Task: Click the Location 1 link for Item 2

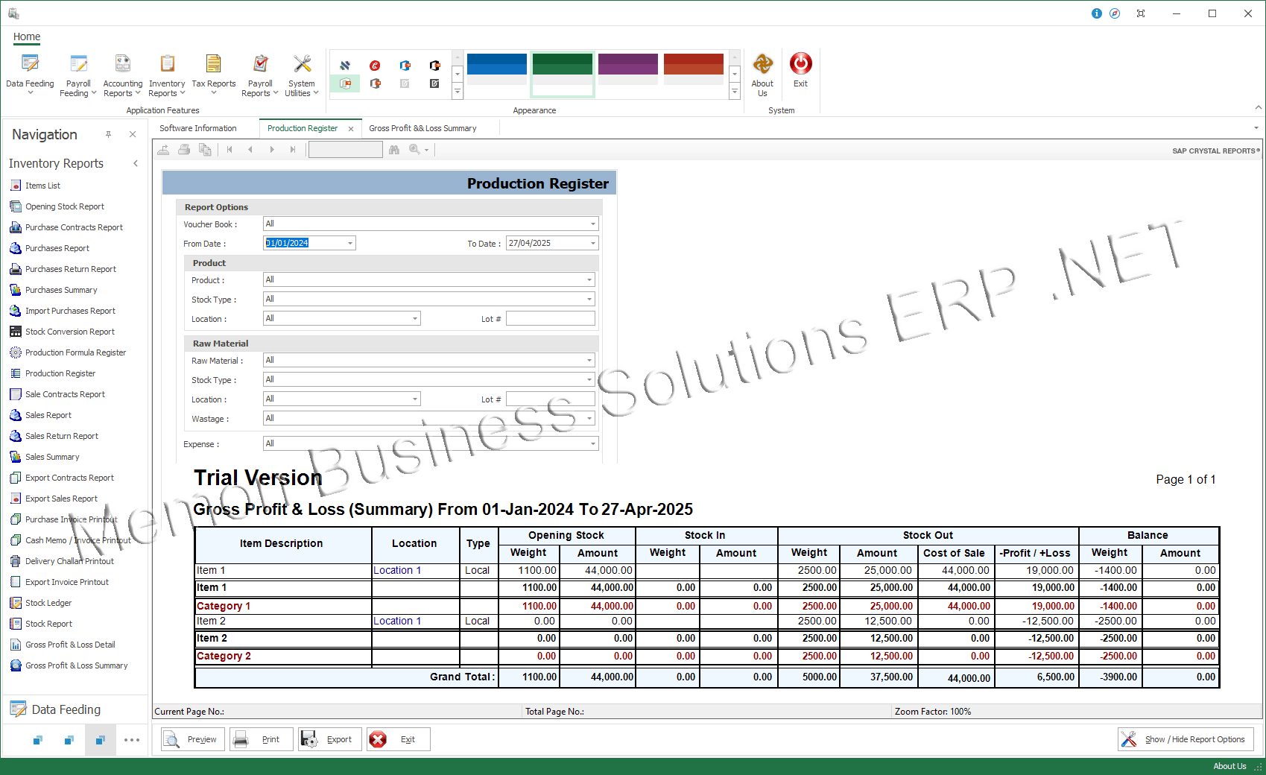Action: 397,621
